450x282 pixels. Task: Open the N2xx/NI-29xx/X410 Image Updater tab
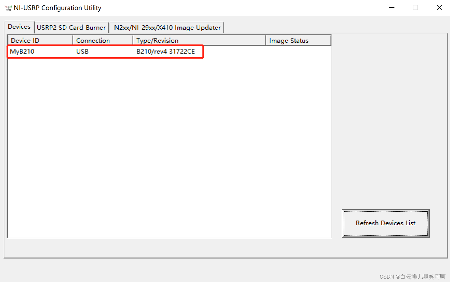click(x=167, y=28)
